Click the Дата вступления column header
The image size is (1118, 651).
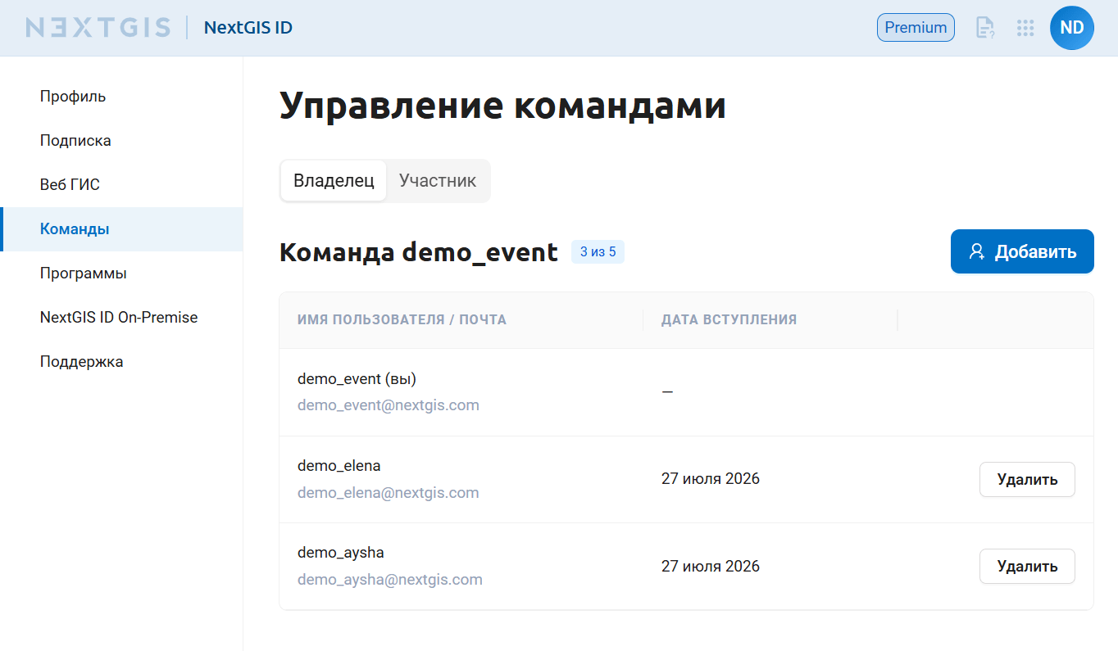coord(729,320)
